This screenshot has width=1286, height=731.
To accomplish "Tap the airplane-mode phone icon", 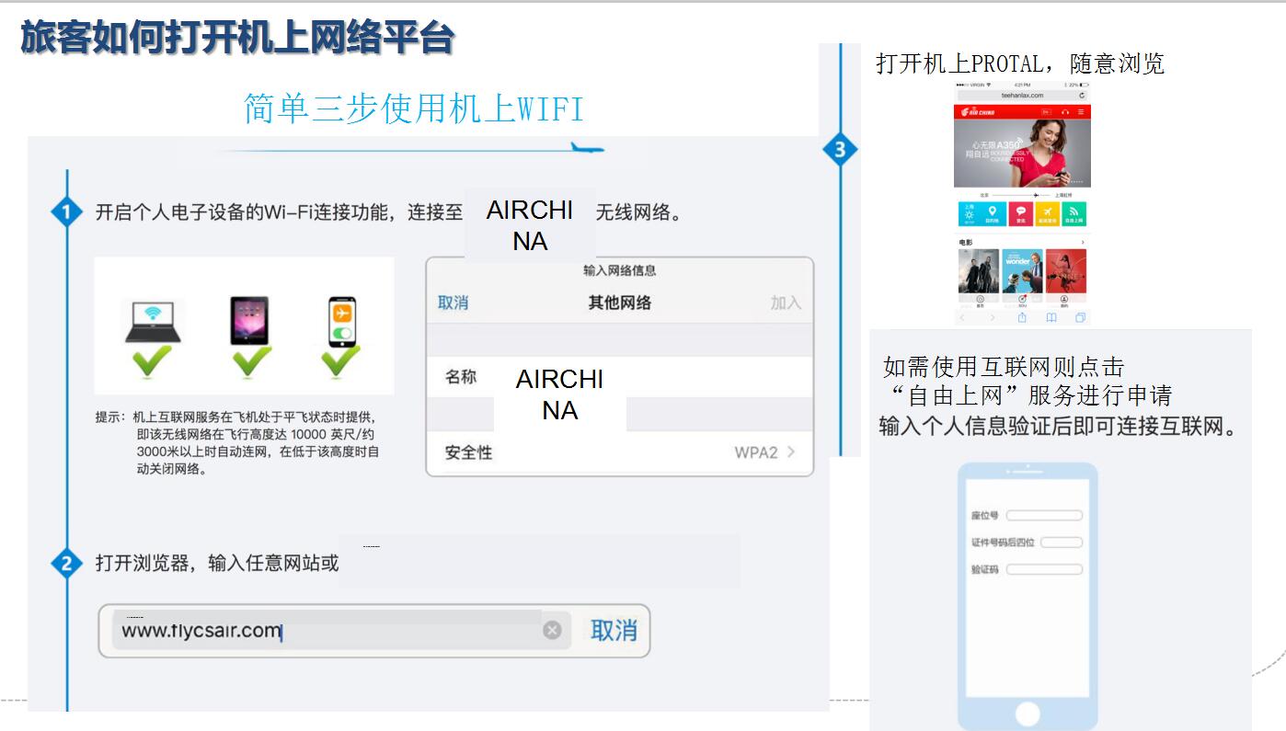I will pyautogui.click(x=341, y=321).
